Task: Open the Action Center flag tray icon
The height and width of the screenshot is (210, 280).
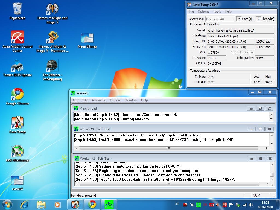Action: (231, 205)
